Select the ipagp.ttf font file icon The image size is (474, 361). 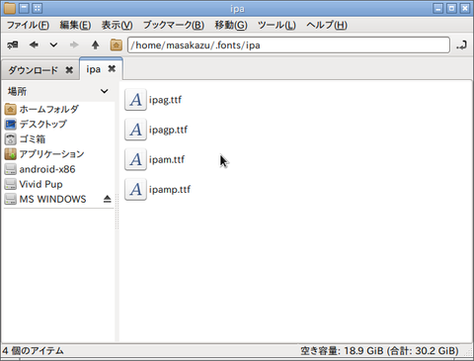(x=135, y=130)
